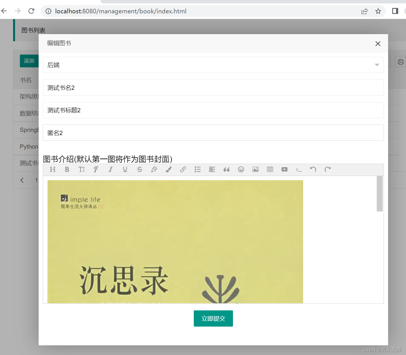Click the 沉思录 book cover image
The width and height of the screenshot is (406, 355).
click(175, 242)
